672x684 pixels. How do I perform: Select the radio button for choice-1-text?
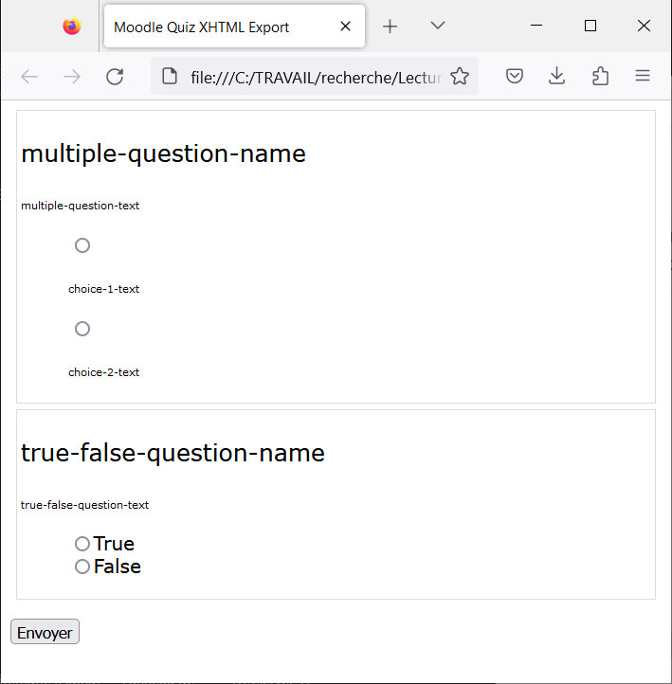(x=82, y=245)
